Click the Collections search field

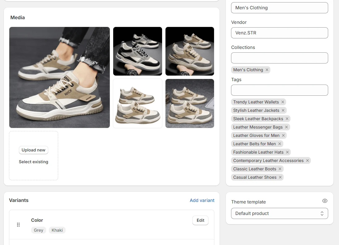(x=279, y=58)
